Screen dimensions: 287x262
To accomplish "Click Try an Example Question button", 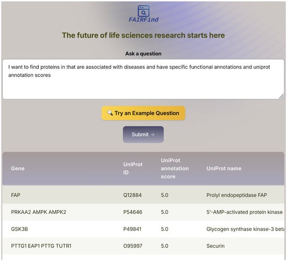I will point(143,113).
